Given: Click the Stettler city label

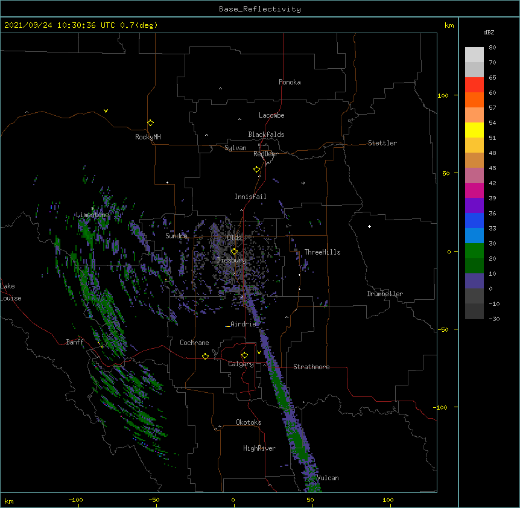Looking at the screenshot, I should (x=382, y=143).
